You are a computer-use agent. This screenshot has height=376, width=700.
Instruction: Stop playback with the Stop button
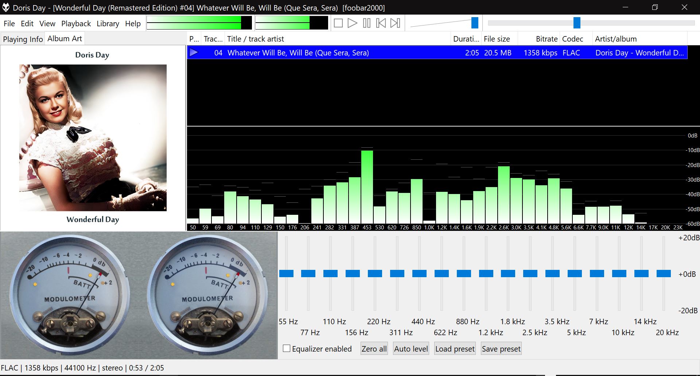tap(338, 23)
